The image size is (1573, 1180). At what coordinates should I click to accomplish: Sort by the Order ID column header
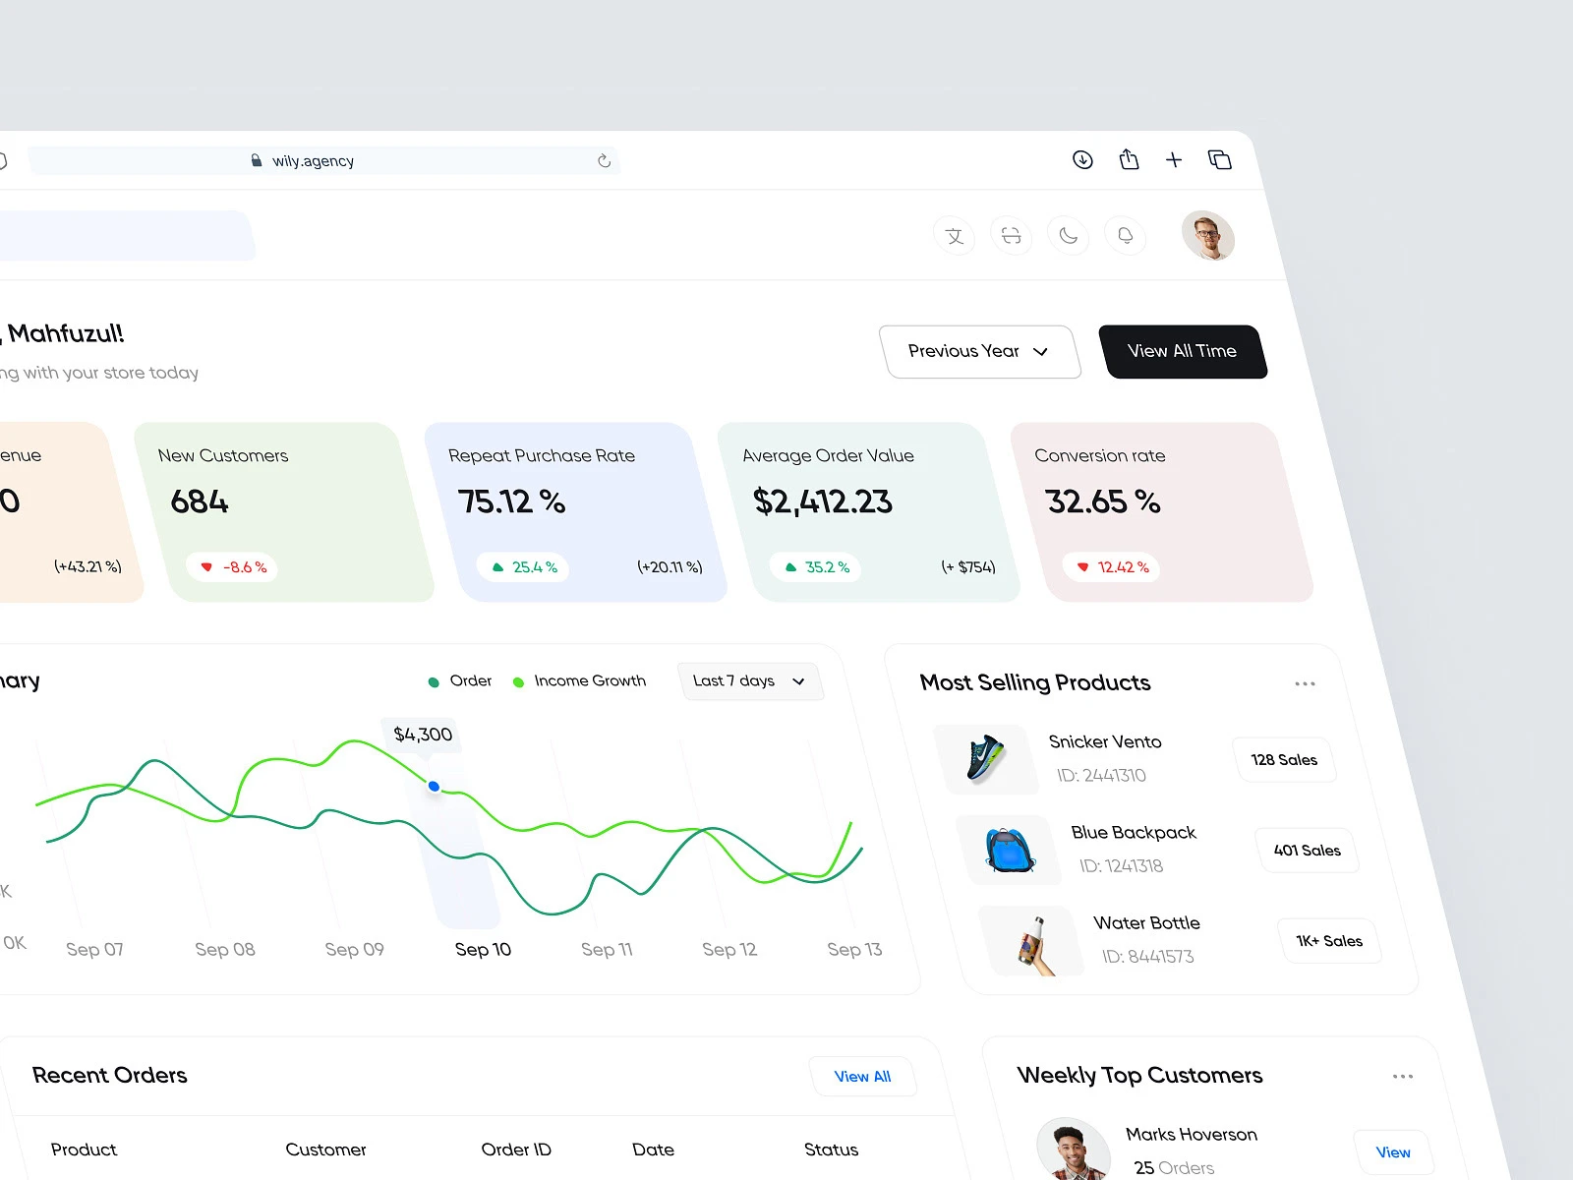click(x=516, y=1150)
